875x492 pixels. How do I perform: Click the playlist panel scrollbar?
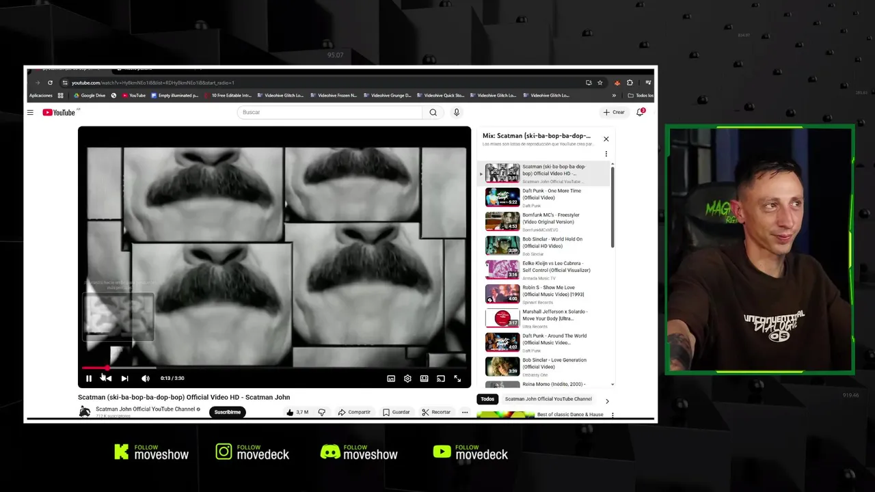point(612,208)
